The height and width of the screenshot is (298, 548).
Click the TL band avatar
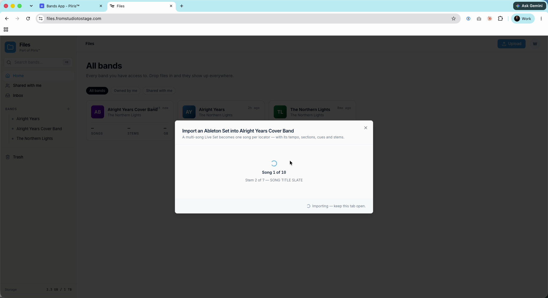pos(280,112)
